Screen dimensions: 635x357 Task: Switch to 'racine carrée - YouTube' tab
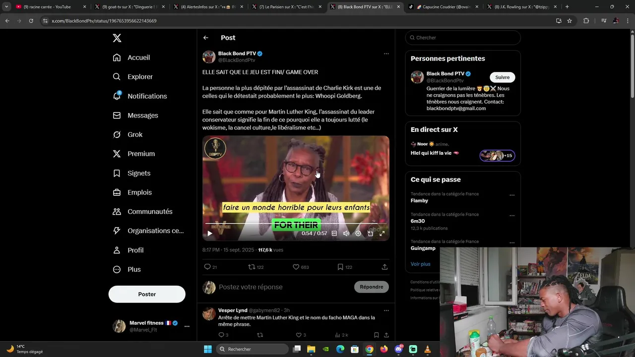tap(51, 7)
